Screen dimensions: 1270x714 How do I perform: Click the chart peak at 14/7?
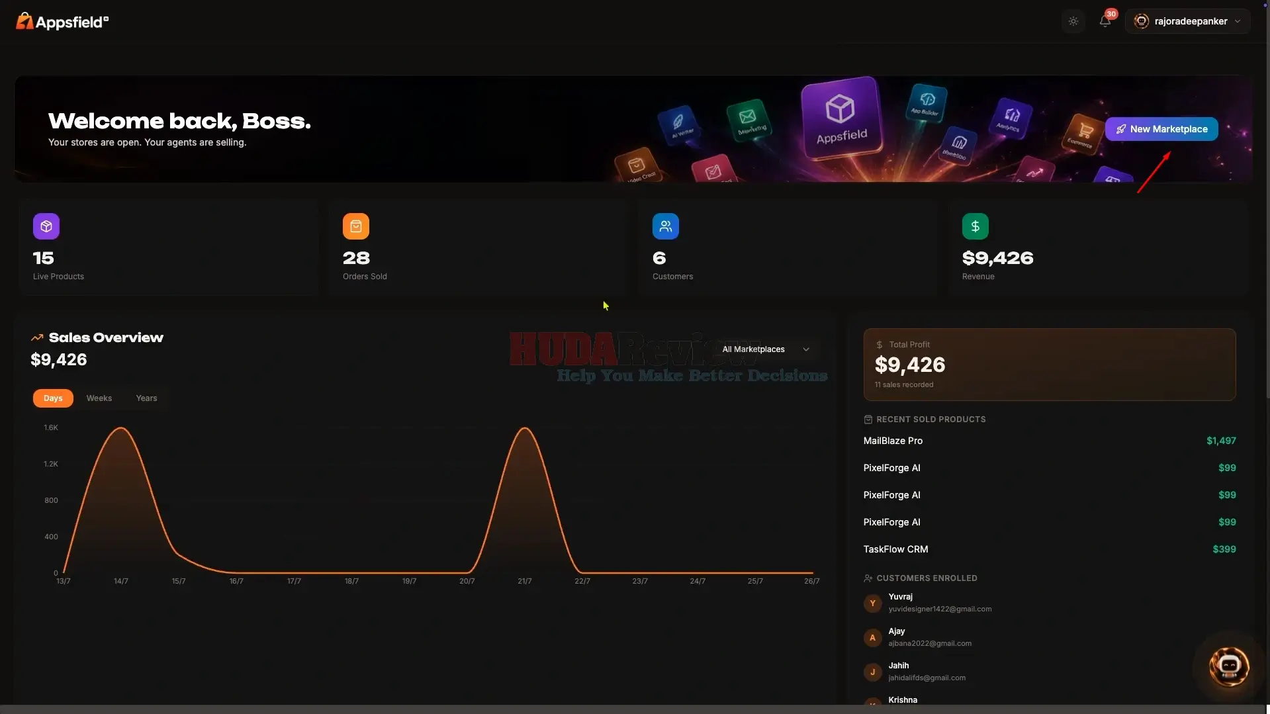[x=121, y=429]
